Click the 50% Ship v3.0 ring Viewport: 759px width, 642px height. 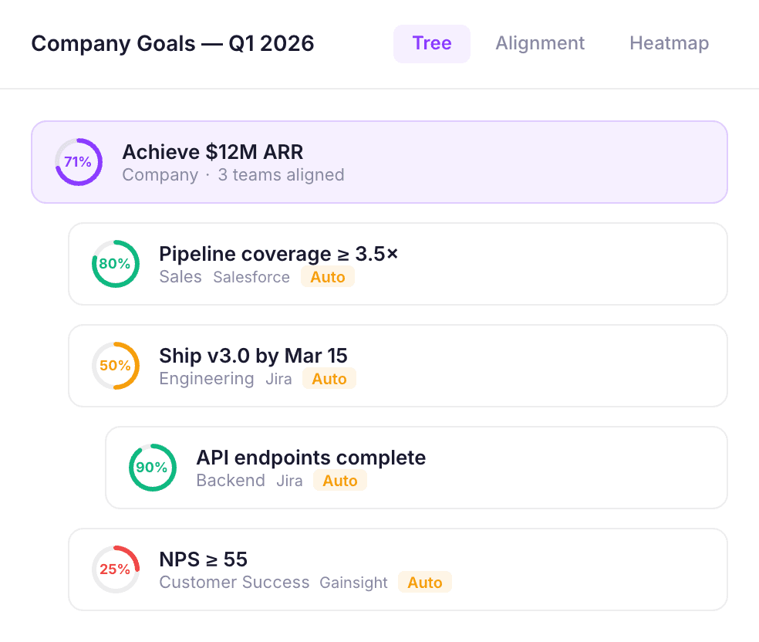[116, 366]
